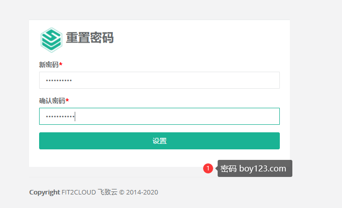Click the 密码 word in the tooltip

pyautogui.click(x=229, y=168)
